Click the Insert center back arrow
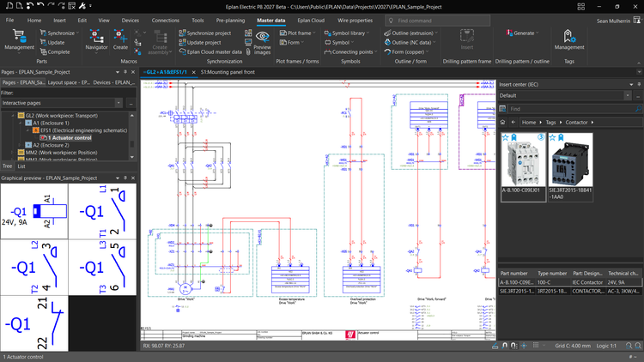644x362 pixels. (x=513, y=123)
